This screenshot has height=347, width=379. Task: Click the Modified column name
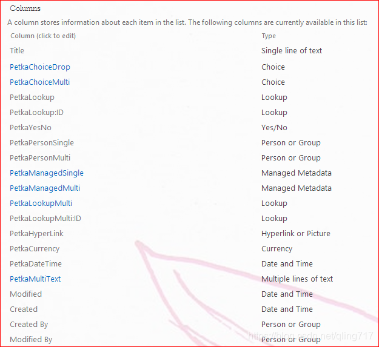click(25, 294)
